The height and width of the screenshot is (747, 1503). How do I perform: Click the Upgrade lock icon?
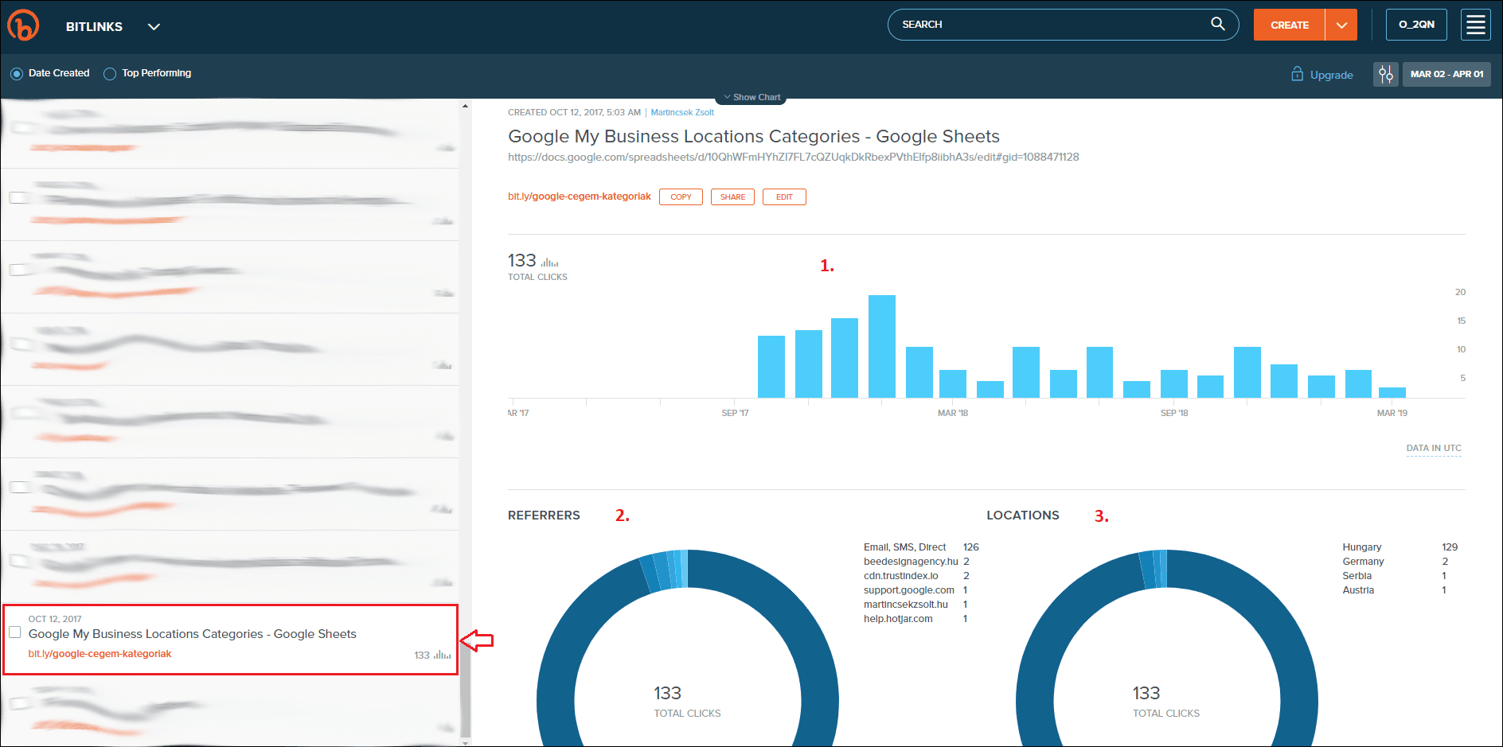coord(1297,74)
